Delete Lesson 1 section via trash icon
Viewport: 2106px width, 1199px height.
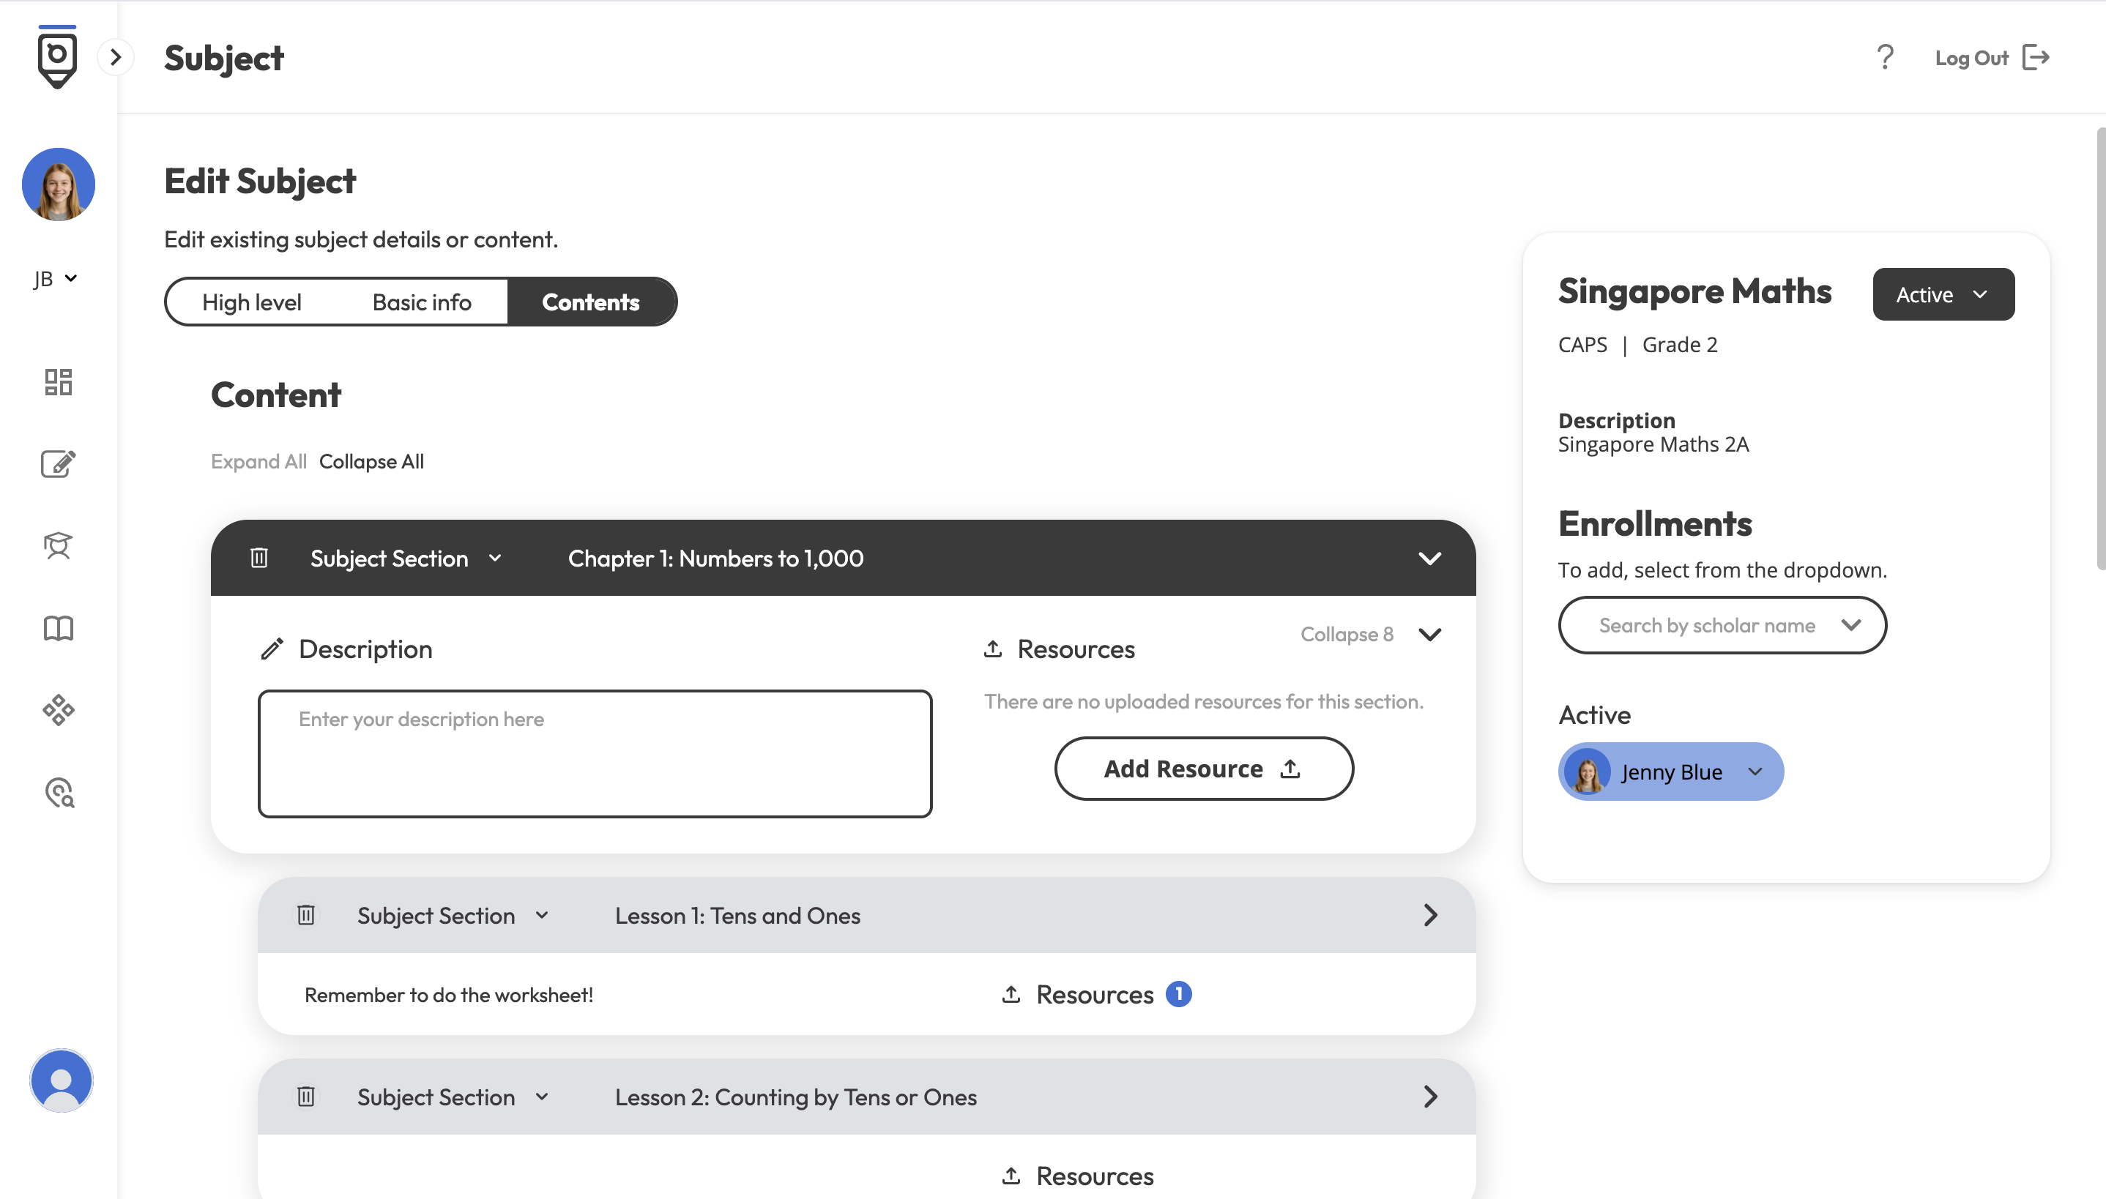click(x=305, y=915)
